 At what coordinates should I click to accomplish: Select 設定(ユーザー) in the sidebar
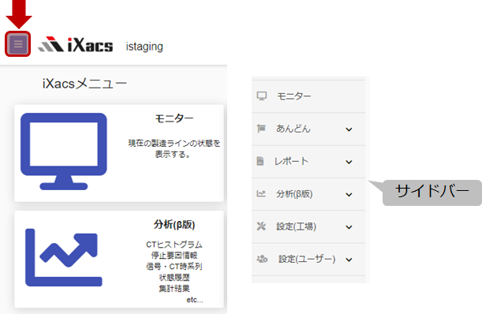(x=308, y=260)
